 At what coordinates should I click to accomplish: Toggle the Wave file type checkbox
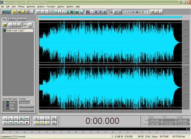[x=4, y=102]
